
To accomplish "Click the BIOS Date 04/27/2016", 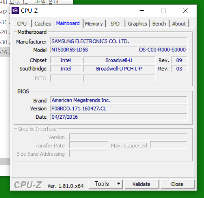I will 119,117.
